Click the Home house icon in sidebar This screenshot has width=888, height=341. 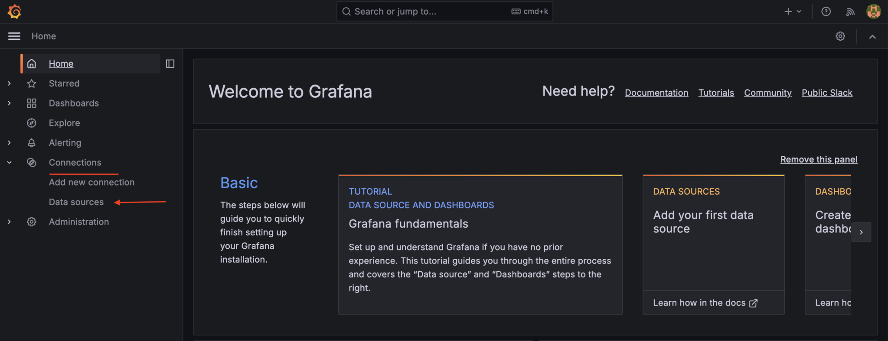tap(32, 64)
